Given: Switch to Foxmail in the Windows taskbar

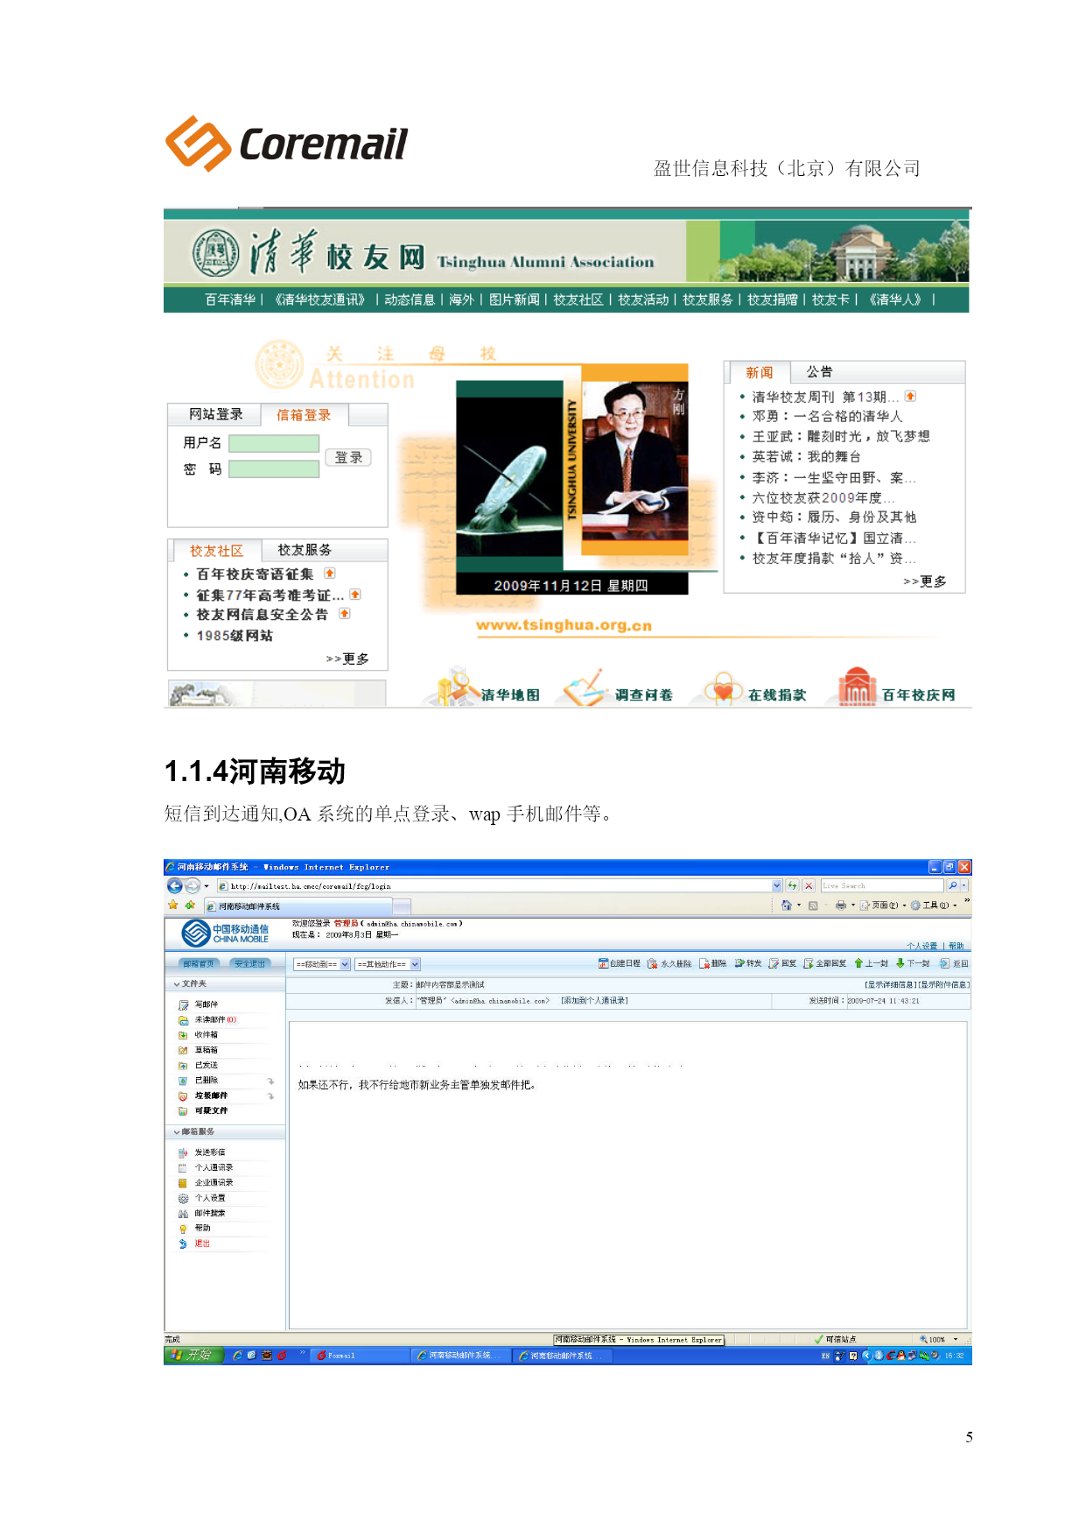Looking at the screenshot, I should pos(360,1356).
